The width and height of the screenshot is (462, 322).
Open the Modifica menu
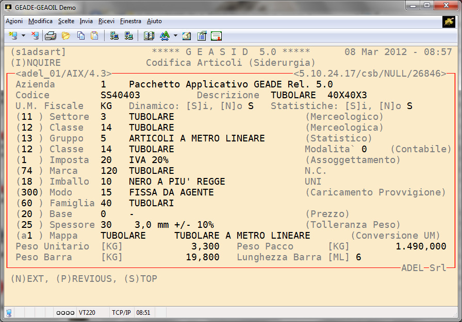coord(40,21)
